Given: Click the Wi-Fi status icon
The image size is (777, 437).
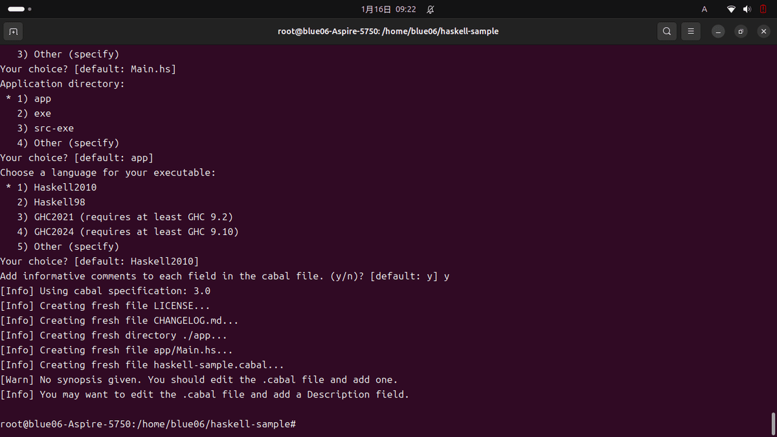Looking at the screenshot, I should (731, 9).
